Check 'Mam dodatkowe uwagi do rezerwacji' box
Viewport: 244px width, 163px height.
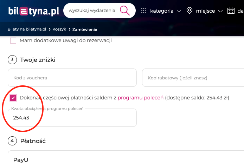click(13, 41)
